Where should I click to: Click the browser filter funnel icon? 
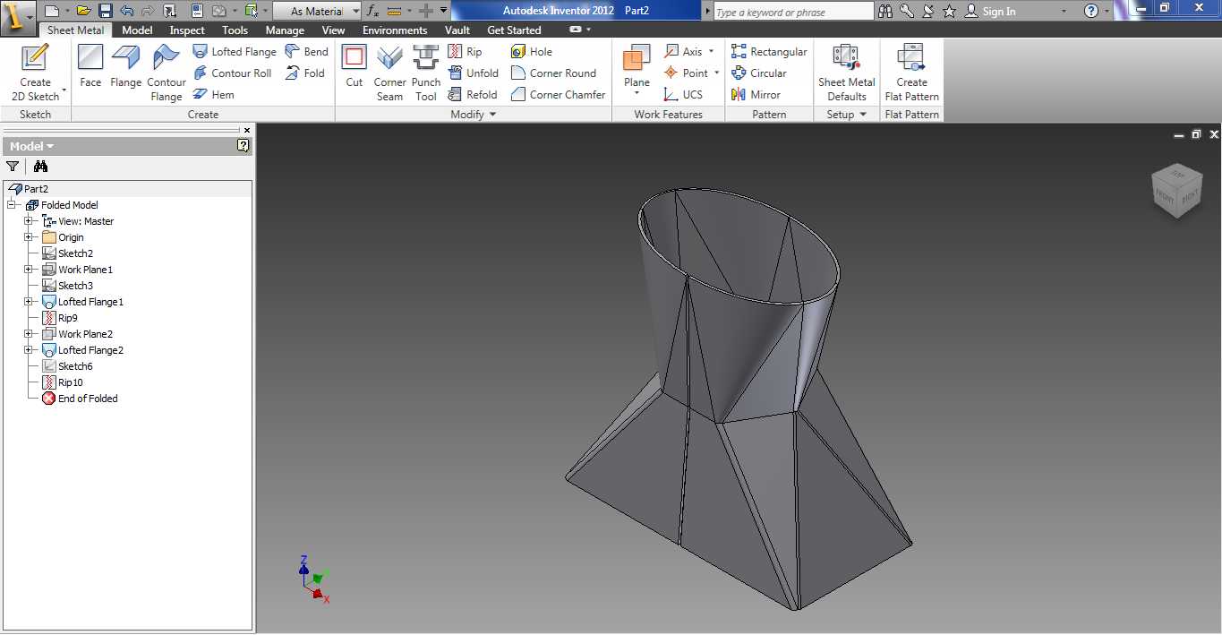click(13, 166)
